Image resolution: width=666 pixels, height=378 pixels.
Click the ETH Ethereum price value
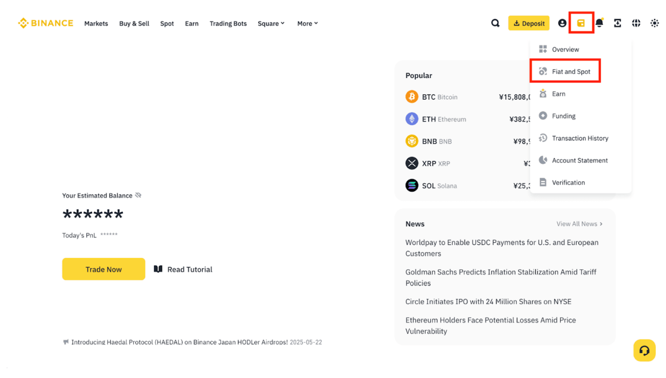click(520, 119)
